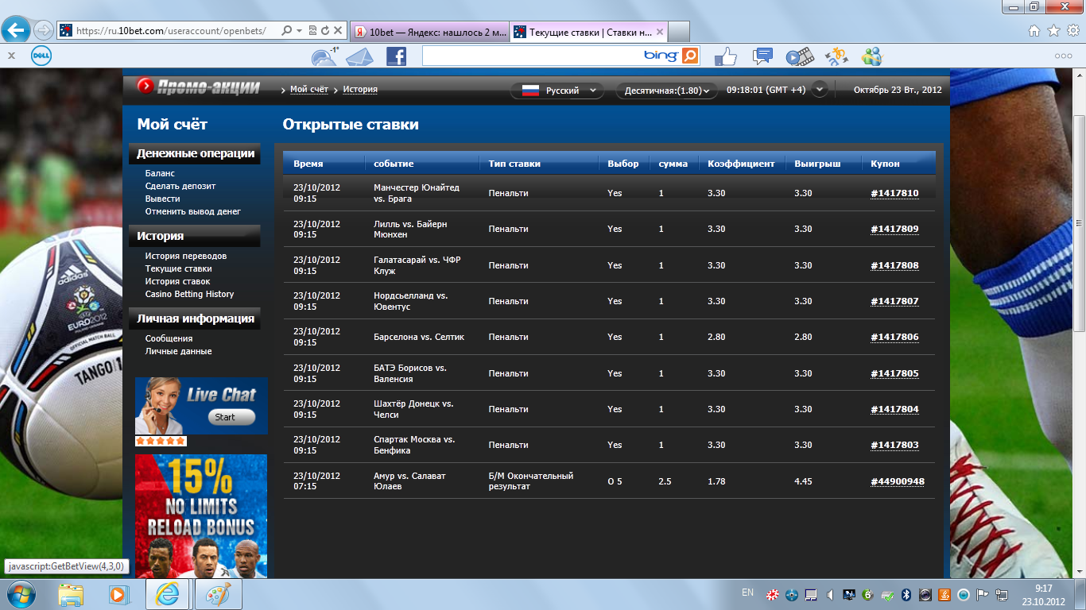
Task: Click the Dell logo in the toolbar
Action: click(x=41, y=56)
